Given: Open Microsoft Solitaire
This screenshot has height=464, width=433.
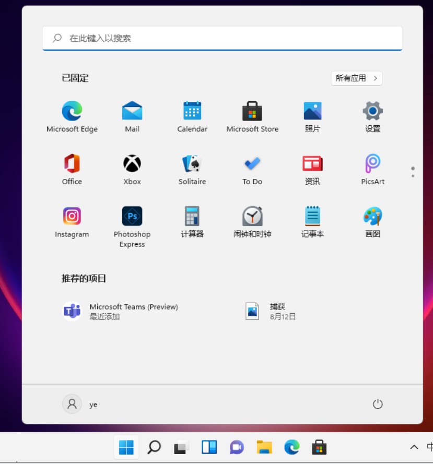Looking at the screenshot, I should pos(192,164).
